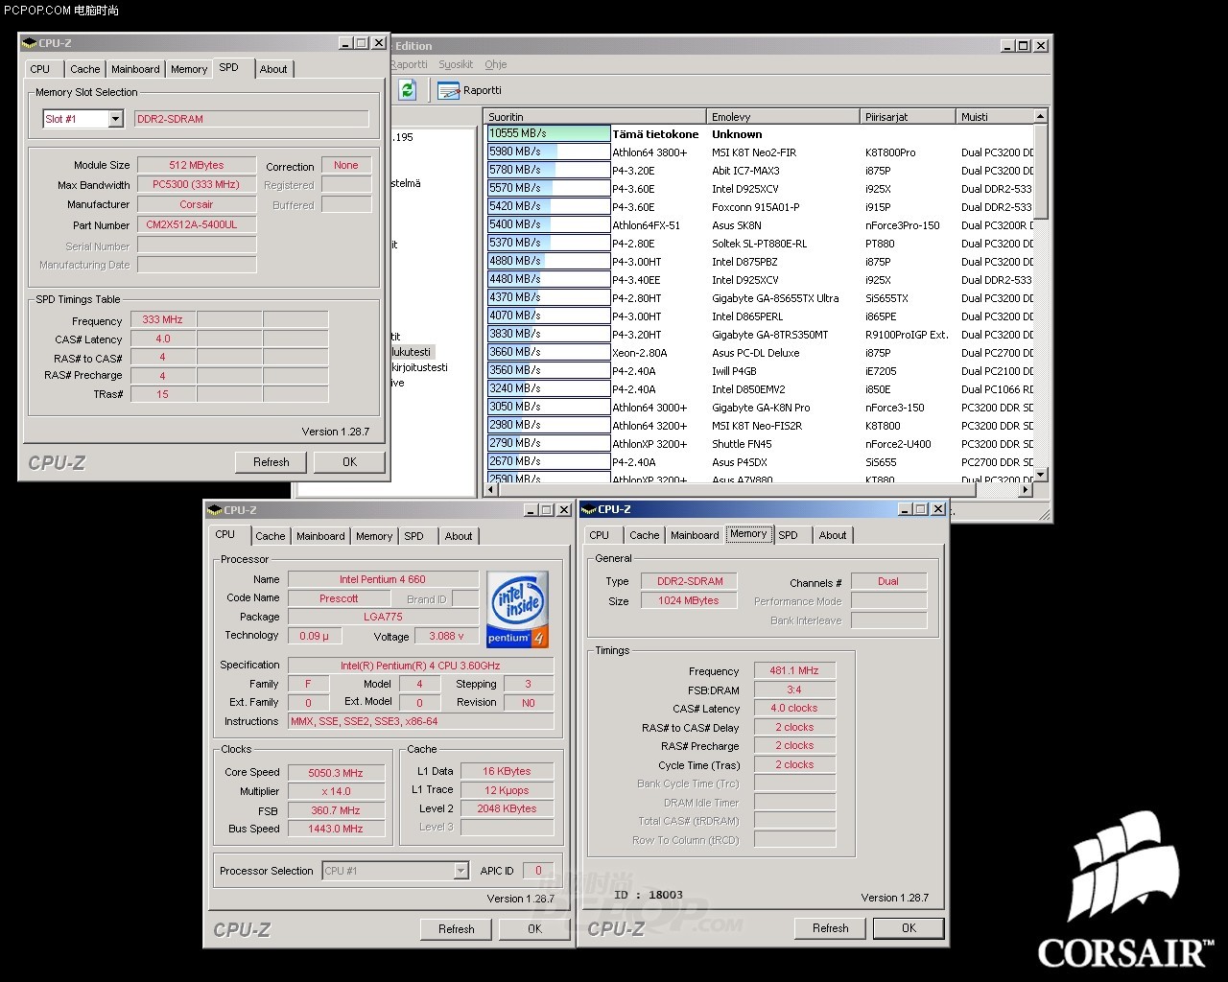The width and height of the screenshot is (1228, 982).
Task: Open the Raportti report toolbar button
Action: pyautogui.click(x=469, y=90)
